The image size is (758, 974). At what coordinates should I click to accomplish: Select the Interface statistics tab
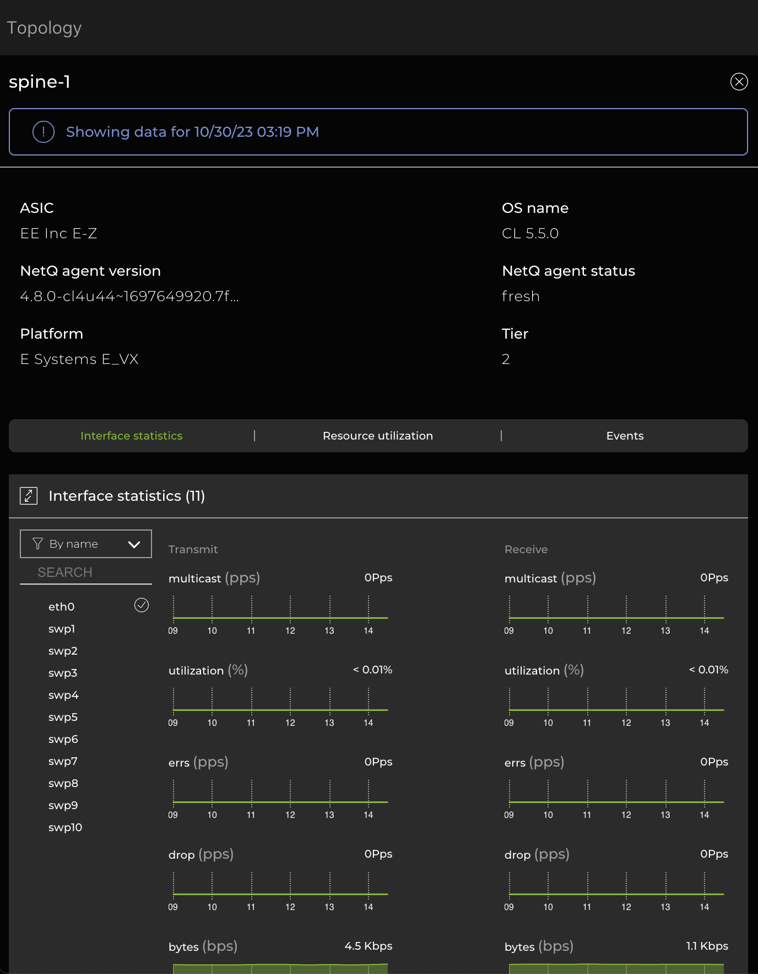pyautogui.click(x=131, y=436)
